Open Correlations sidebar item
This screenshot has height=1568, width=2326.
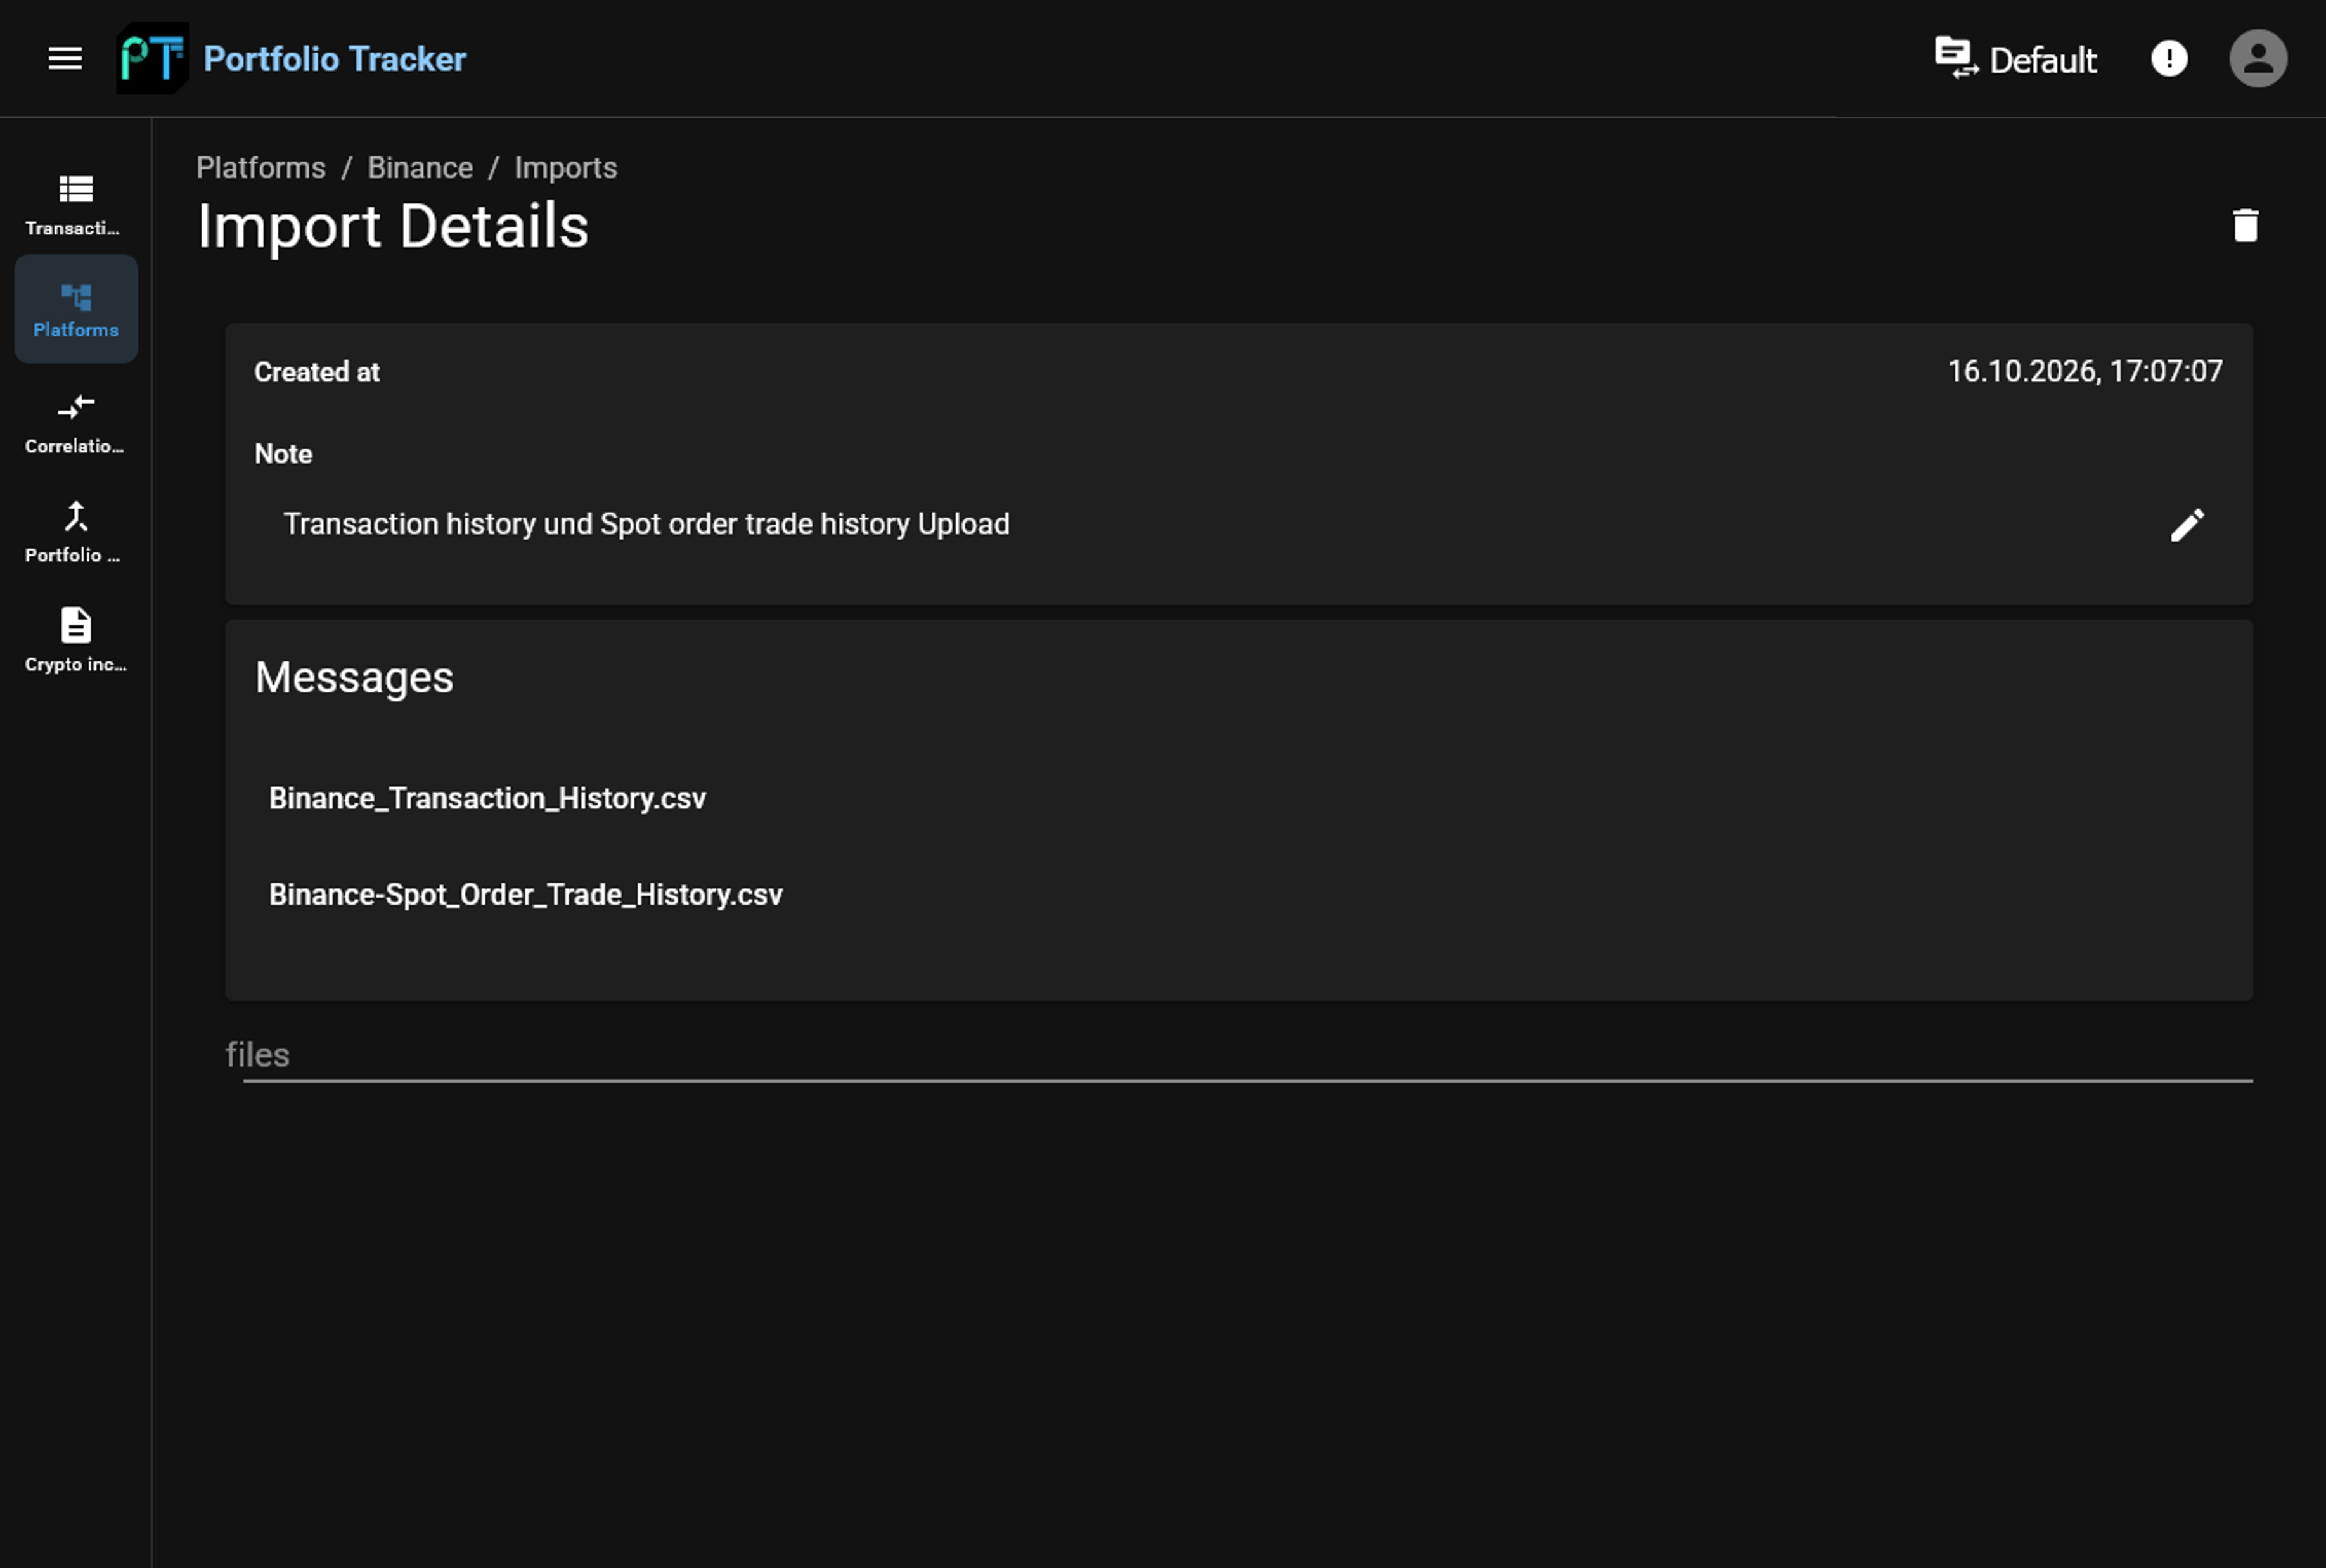76,423
